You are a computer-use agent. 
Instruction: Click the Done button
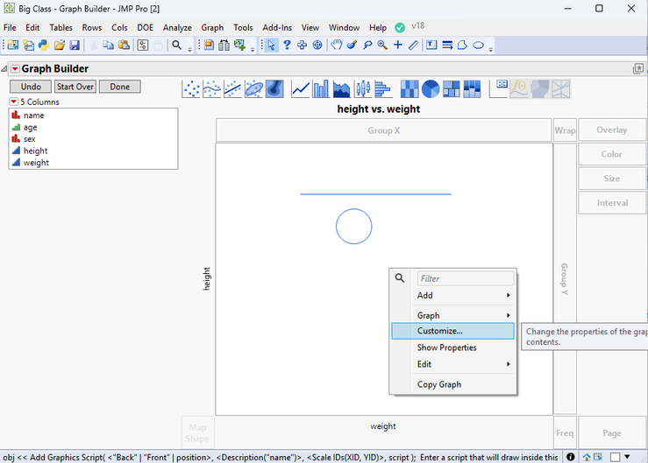[119, 87]
